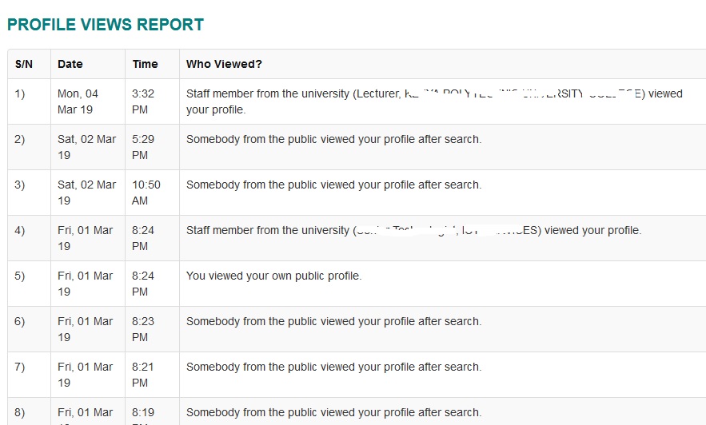Screen dimensions: 706x425
Task: Click the row 6 public view description
Action: pyautogui.click(x=334, y=321)
